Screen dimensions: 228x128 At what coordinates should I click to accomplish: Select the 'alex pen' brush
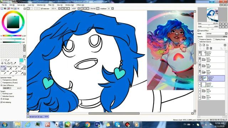pyautogui.click(x=15, y=72)
